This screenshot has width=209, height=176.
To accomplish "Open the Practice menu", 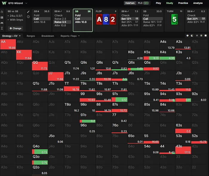I will [x=183, y=3].
